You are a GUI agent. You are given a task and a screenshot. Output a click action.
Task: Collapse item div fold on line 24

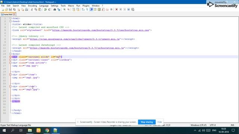(x=10, y=86)
